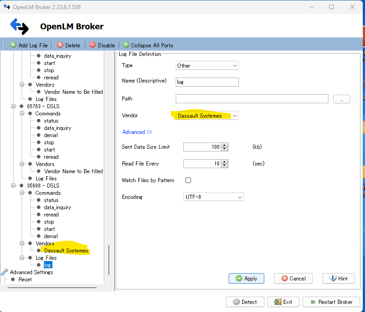Click the Delete toolbar button
Screen dimensions: 365x312
click(x=69, y=45)
